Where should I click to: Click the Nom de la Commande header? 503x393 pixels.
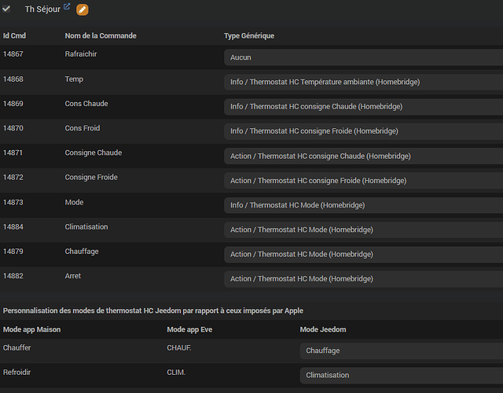[x=101, y=36]
